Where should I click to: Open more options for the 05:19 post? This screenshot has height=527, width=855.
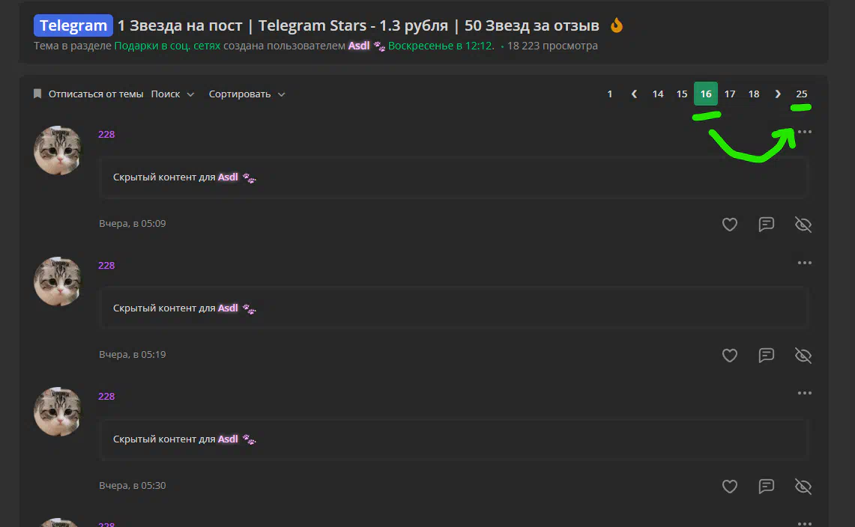pyautogui.click(x=804, y=263)
